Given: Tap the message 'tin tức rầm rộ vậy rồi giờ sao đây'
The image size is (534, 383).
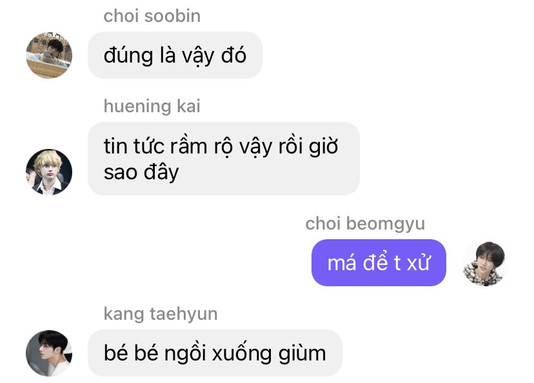Looking at the screenshot, I should tap(224, 159).
